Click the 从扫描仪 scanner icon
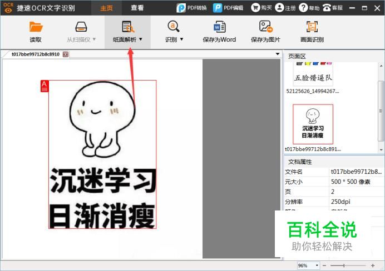Image resolution: width=385 pixels, height=271 pixels. click(x=81, y=27)
